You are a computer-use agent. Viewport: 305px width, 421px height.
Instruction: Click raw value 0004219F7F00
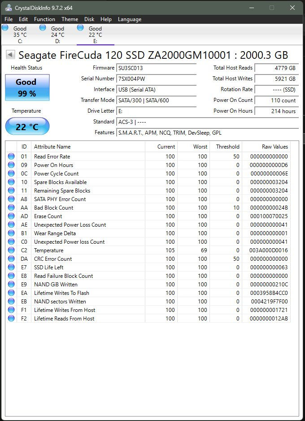(x=269, y=301)
